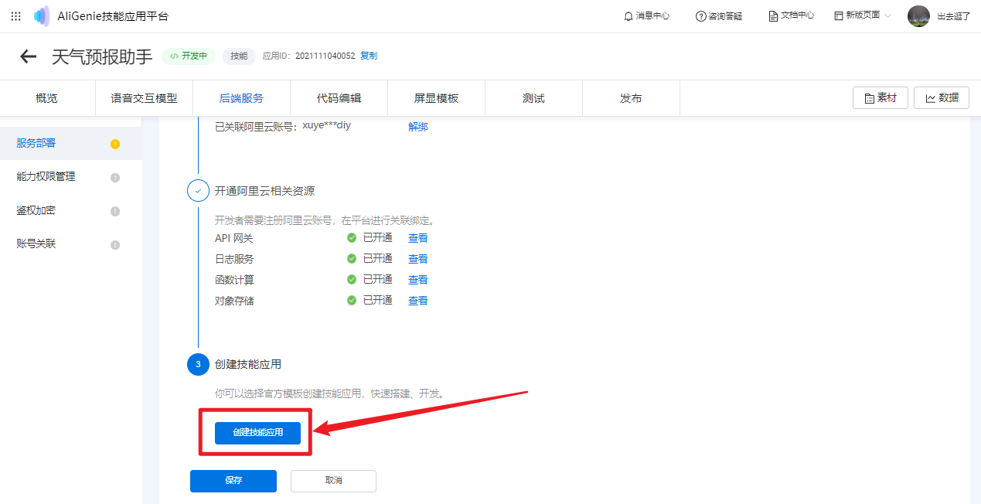Select 能力权限管理 in the sidebar
The image size is (981, 504).
[71, 176]
